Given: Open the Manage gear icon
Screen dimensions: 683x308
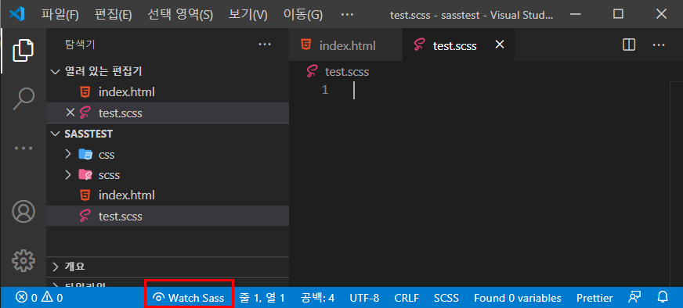Looking at the screenshot, I should (x=23, y=260).
